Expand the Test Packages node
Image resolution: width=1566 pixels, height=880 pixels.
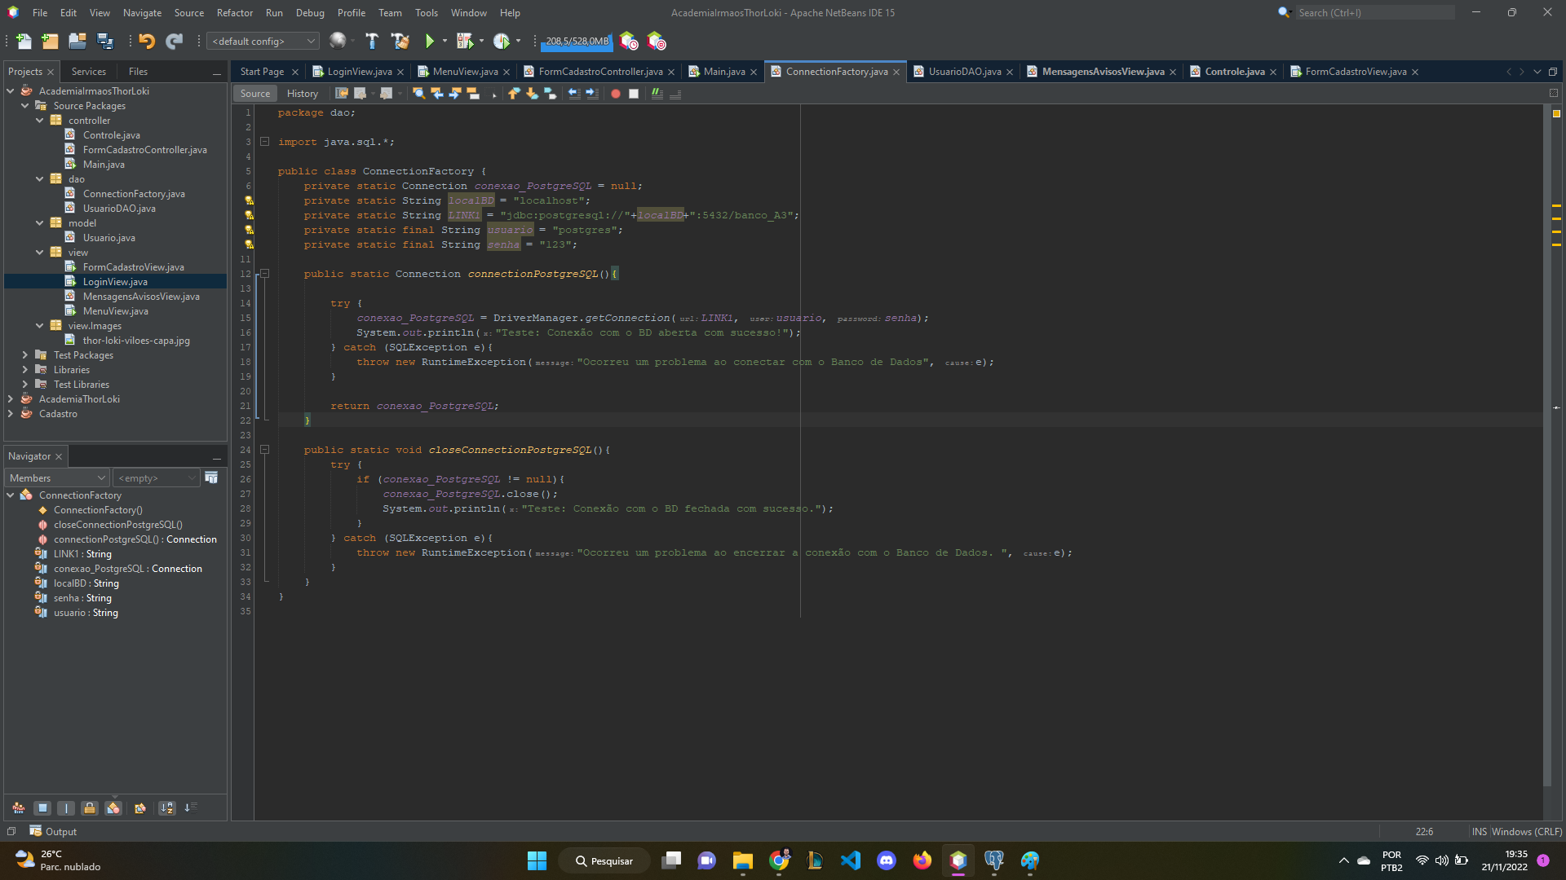tap(24, 354)
